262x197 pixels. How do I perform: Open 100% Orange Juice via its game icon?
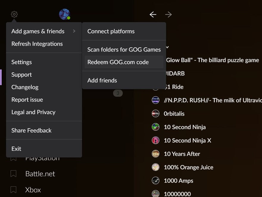coord(155,167)
